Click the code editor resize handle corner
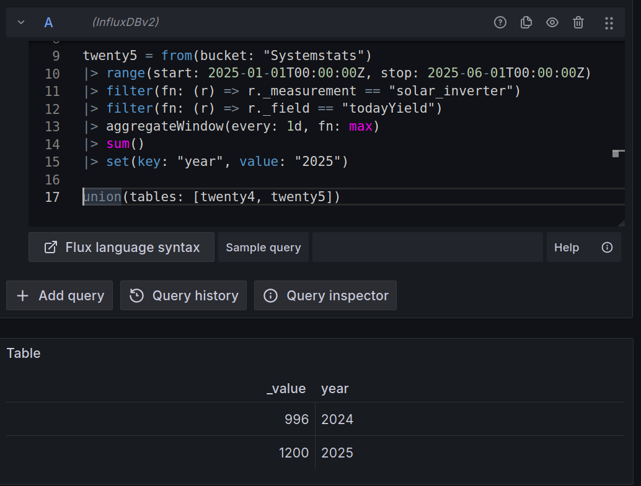641x486 pixels. click(621, 223)
